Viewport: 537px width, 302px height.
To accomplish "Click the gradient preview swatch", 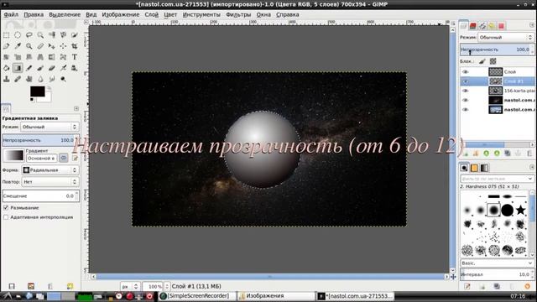I will 13,155.
